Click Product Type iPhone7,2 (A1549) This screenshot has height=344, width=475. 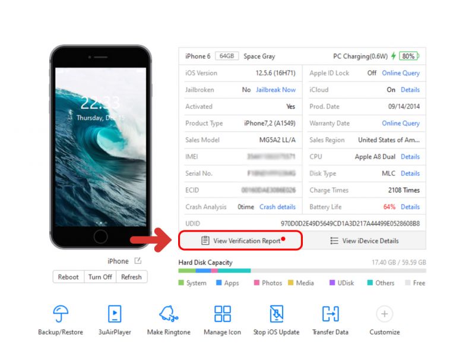point(270,124)
